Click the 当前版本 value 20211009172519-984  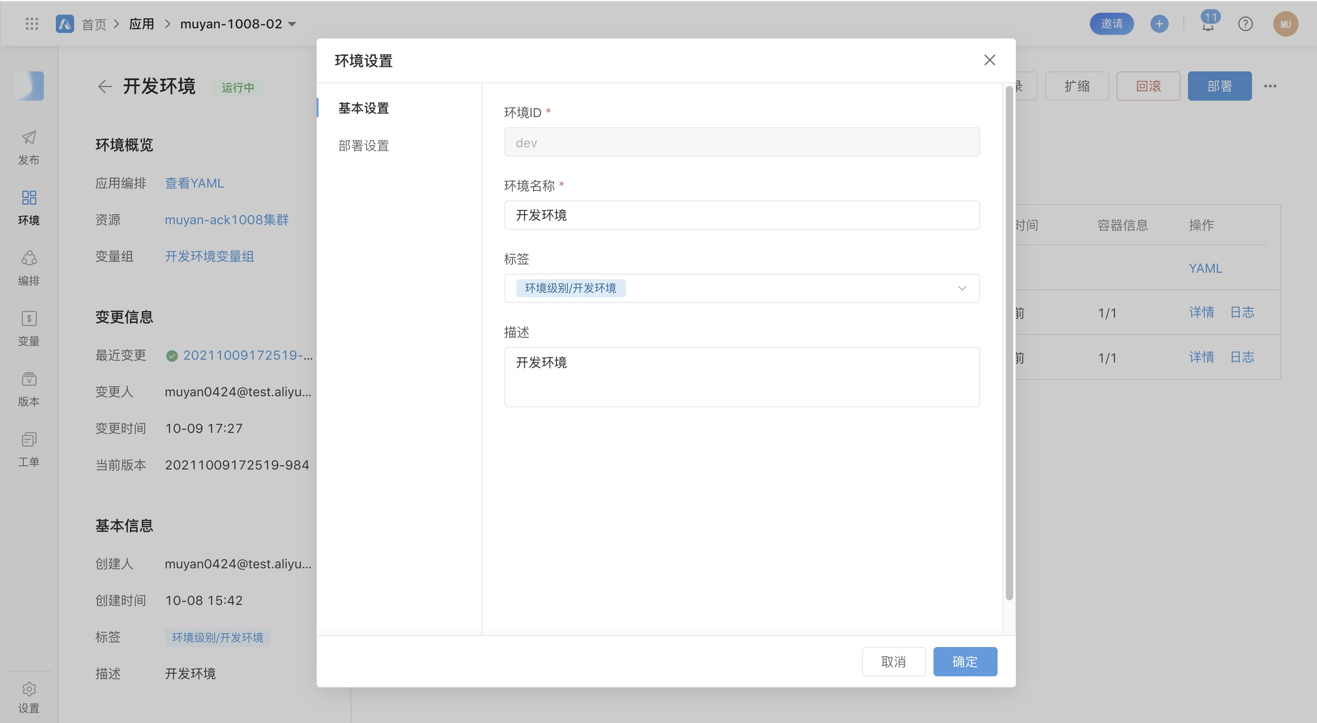[237, 465]
